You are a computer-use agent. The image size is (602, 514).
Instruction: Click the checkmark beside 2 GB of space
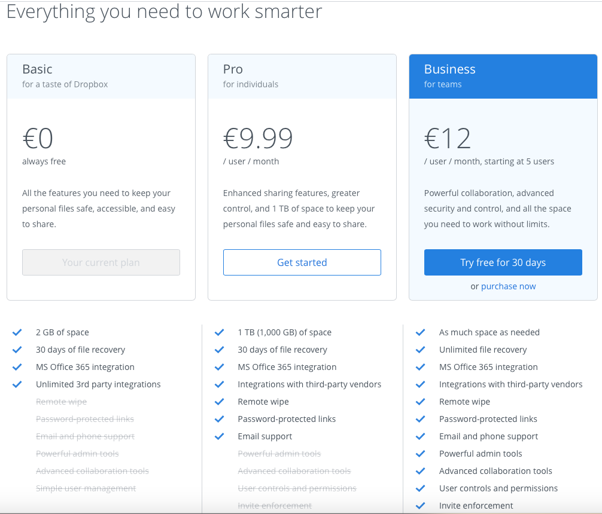tap(17, 332)
